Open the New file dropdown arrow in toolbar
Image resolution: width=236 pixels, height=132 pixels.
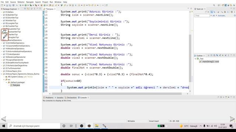[4, 5]
